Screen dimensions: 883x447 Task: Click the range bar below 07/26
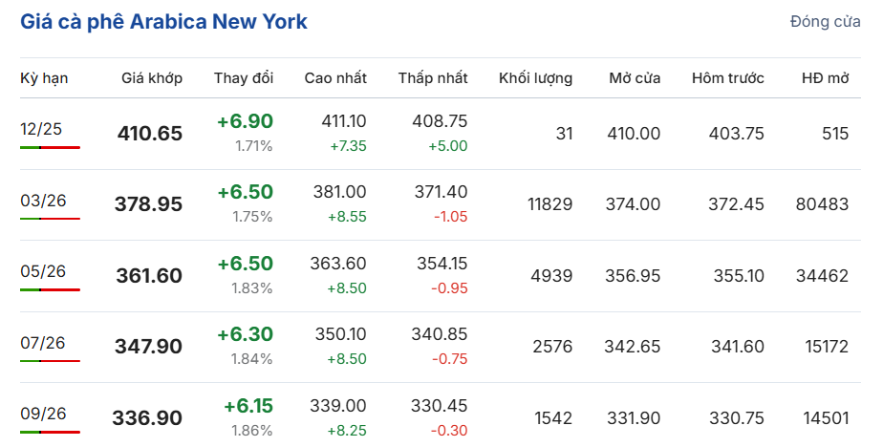[50, 361]
